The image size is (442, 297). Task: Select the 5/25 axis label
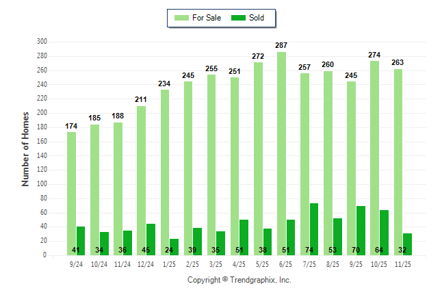click(x=262, y=265)
